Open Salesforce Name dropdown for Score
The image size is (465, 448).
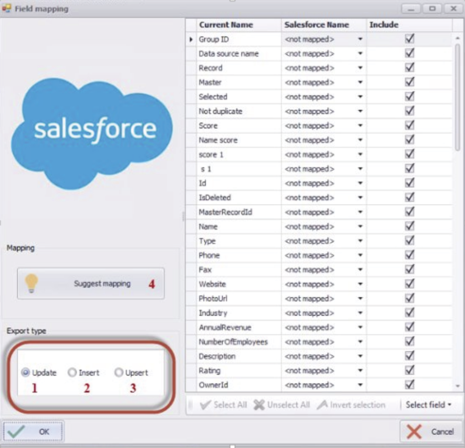coord(360,125)
